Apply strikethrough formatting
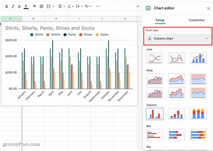The image size is (213, 151). pos(19,6)
